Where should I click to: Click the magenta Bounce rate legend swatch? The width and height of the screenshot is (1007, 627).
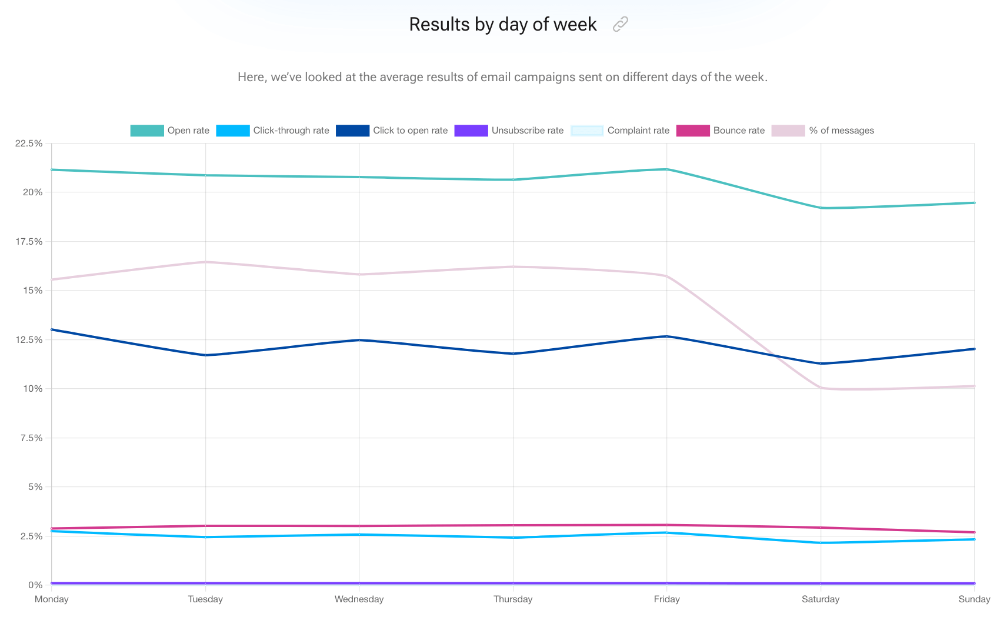[x=693, y=131]
